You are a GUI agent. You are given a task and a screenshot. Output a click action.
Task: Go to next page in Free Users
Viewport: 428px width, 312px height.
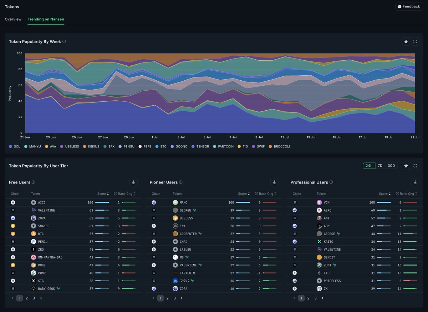[41, 298]
